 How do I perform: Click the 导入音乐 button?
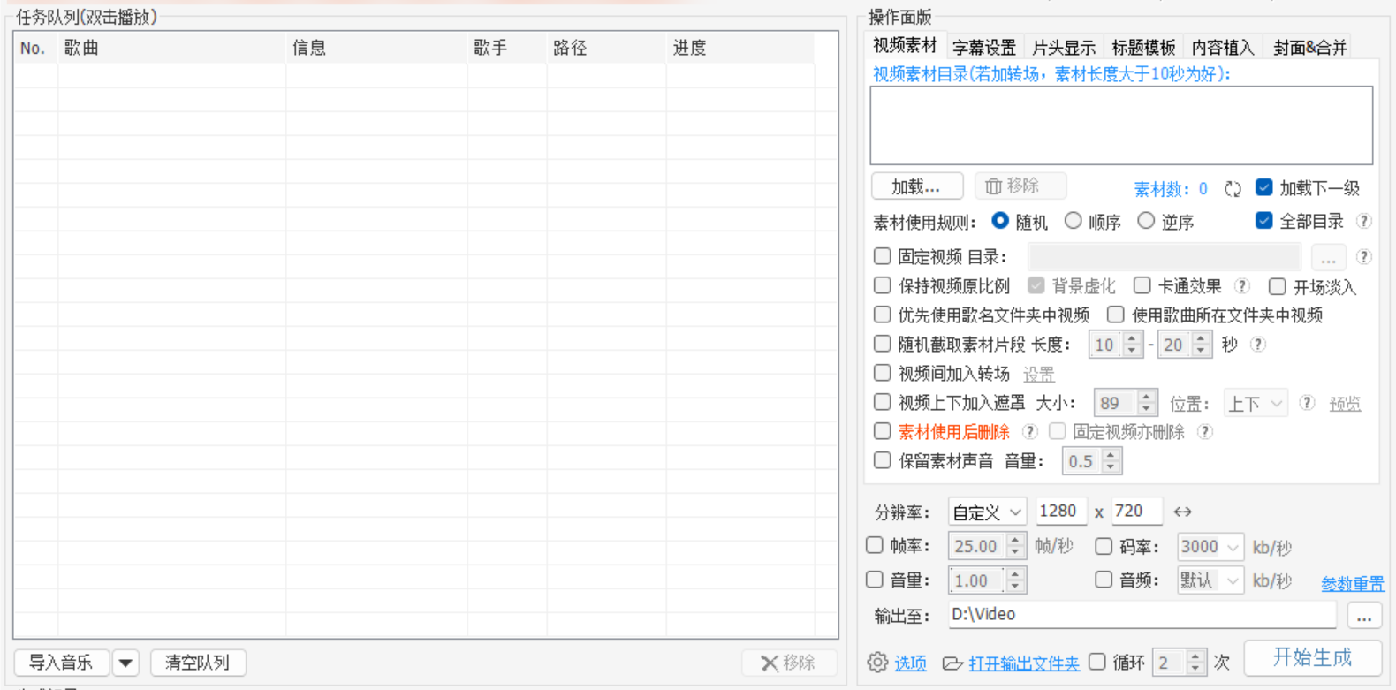(62, 663)
